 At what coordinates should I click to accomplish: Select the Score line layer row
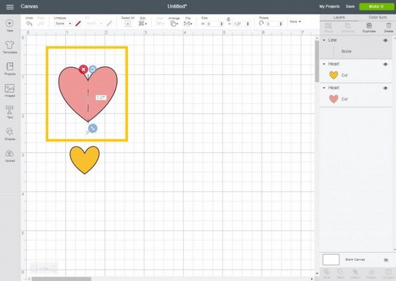[x=356, y=51]
